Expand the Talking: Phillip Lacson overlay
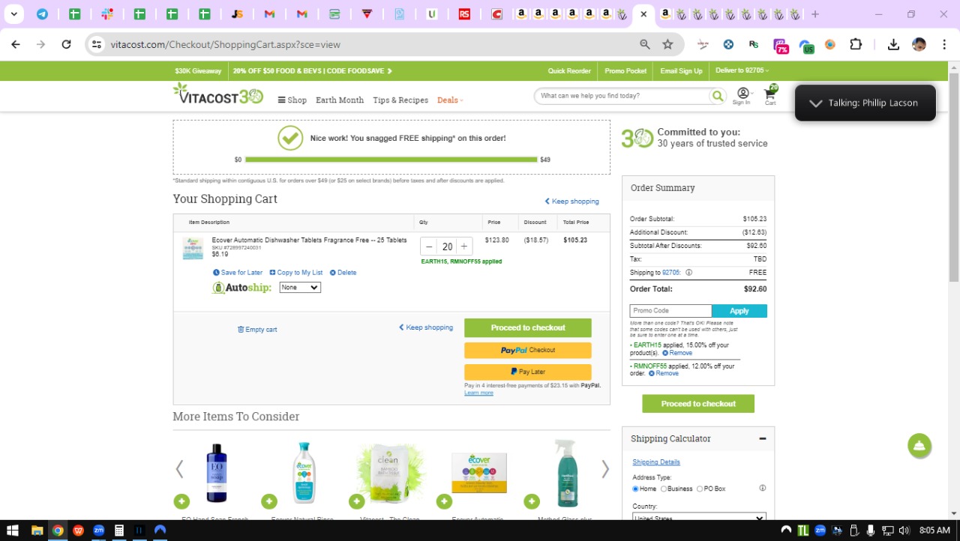The width and height of the screenshot is (960, 541). click(815, 103)
